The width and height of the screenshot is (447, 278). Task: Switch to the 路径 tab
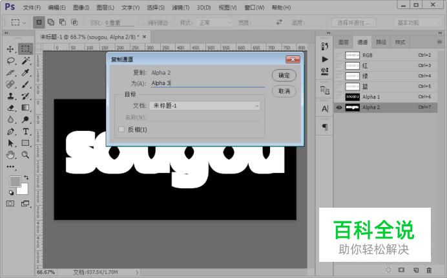[381, 43]
